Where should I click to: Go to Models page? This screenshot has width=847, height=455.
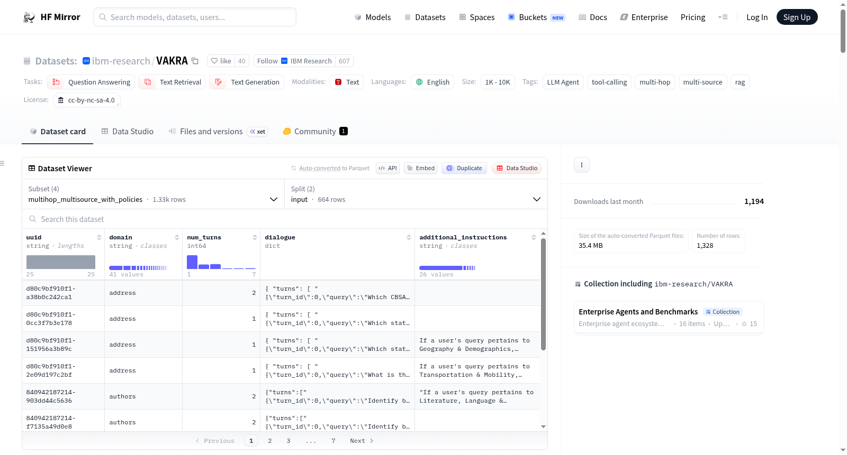pyautogui.click(x=373, y=17)
